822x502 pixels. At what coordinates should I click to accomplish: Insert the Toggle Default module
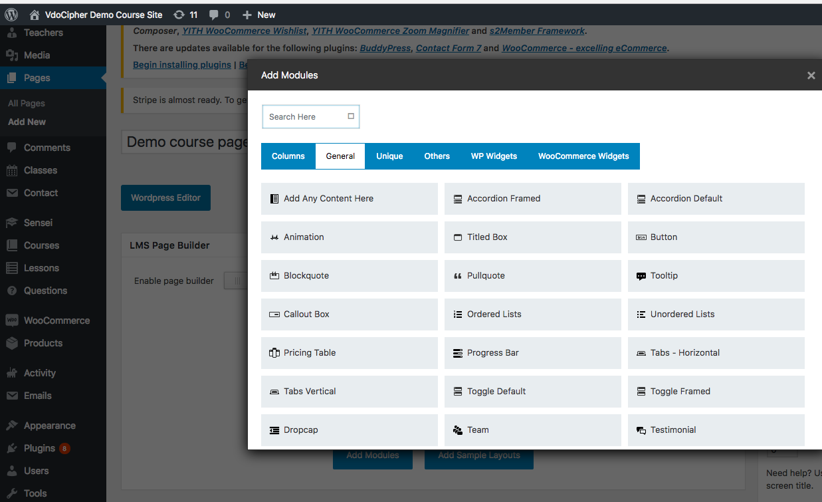click(x=533, y=392)
